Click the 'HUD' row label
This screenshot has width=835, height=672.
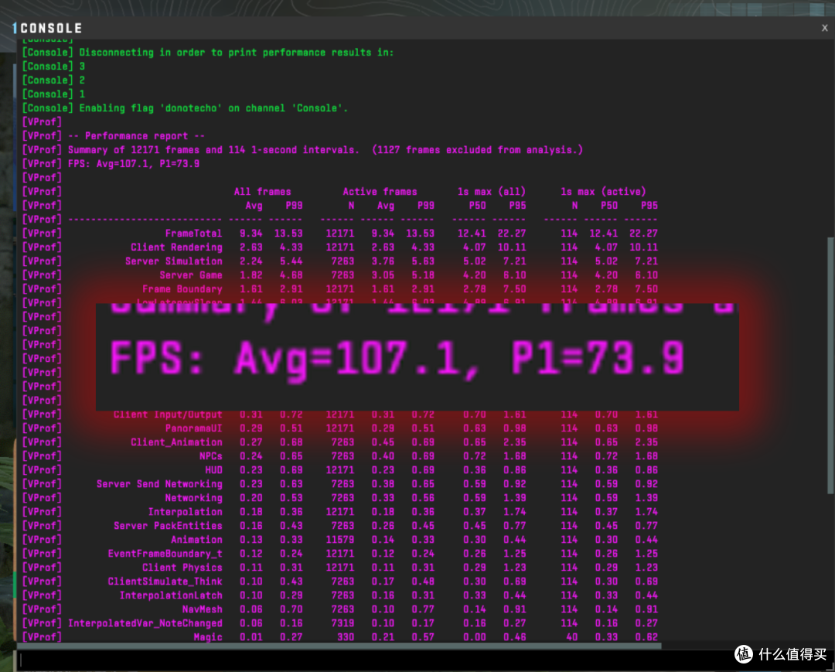(x=213, y=469)
